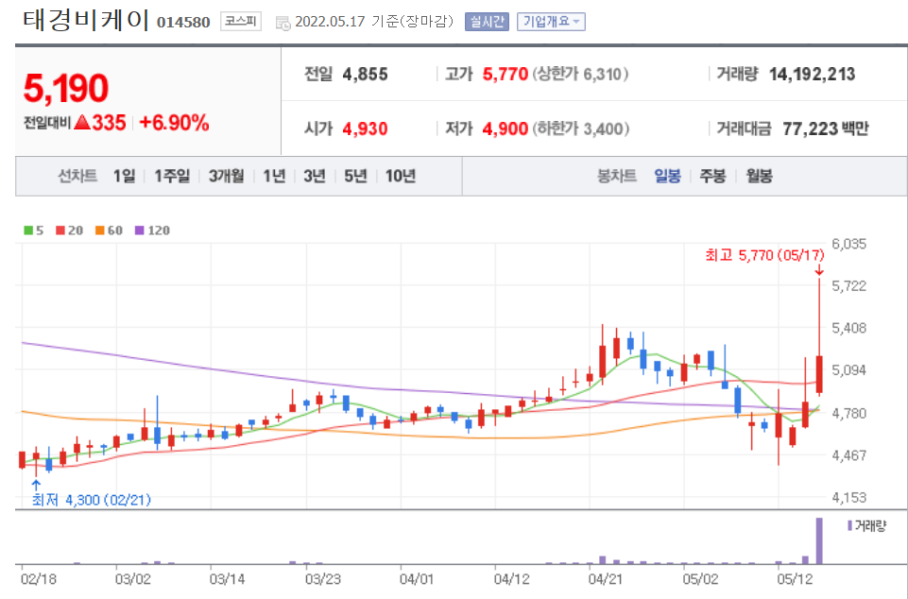Click the 실시간 button
This screenshot has height=599, width=908.
(487, 22)
